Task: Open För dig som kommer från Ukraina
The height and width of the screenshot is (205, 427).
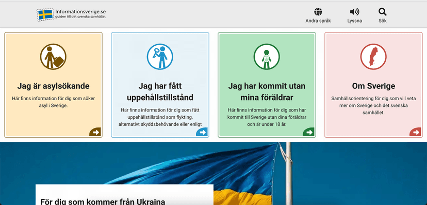Action: [x=103, y=201]
